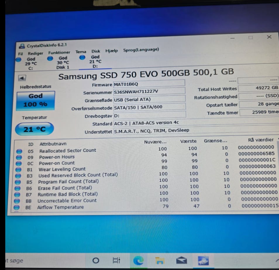Click status icon for Power-on Count
Screen dimensions: 279x270
pyautogui.click(x=18, y=164)
